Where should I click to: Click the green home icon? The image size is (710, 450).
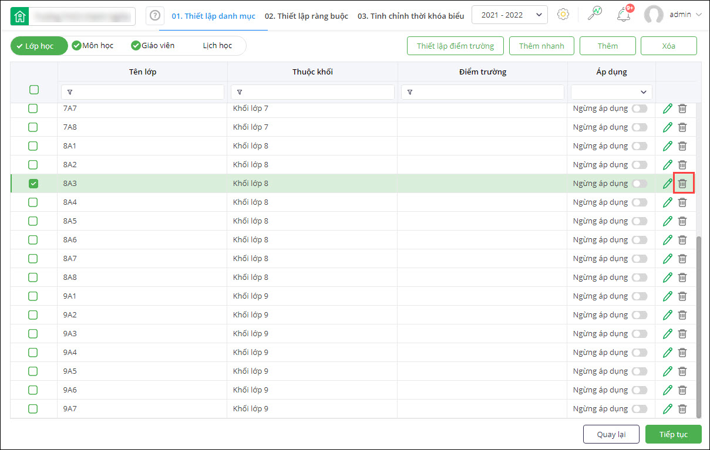[20, 16]
